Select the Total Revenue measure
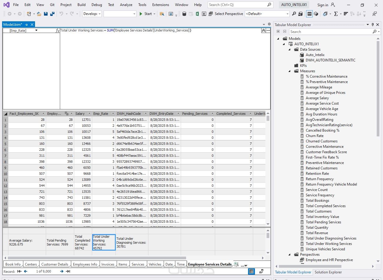 (317, 233)
